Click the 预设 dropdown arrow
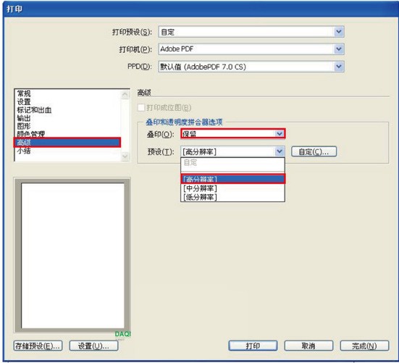 tap(279, 151)
